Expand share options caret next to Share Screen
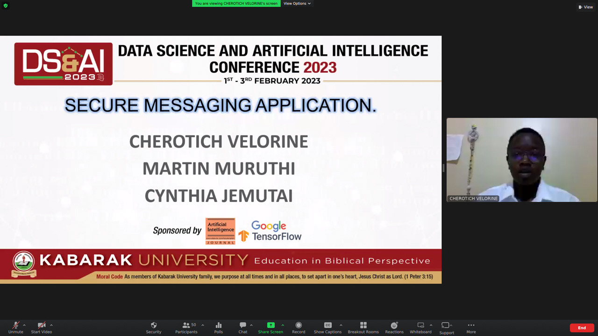 [283, 325]
